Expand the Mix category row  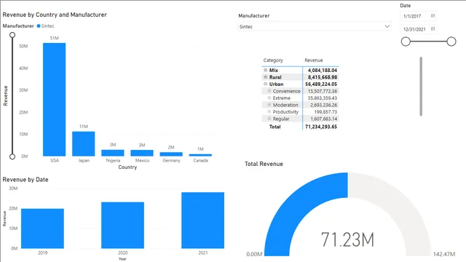tap(265, 70)
